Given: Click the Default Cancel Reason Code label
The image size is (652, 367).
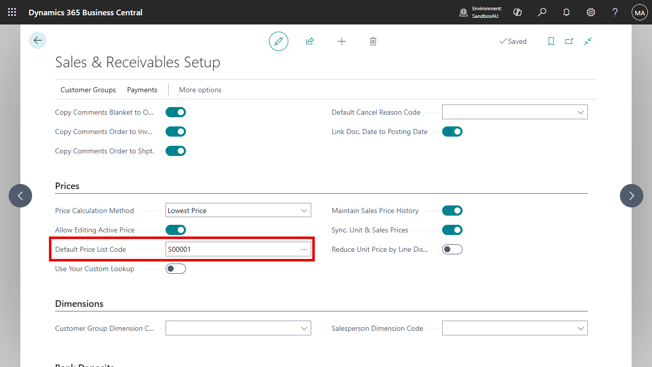Looking at the screenshot, I should [376, 112].
